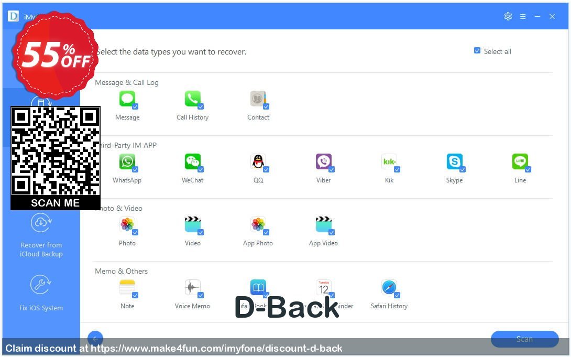Image resolution: width=571 pixels, height=357 pixels.
Task: Choose the Video clapperboard icon
Action: pyautogui.click(x=193, y=224)
